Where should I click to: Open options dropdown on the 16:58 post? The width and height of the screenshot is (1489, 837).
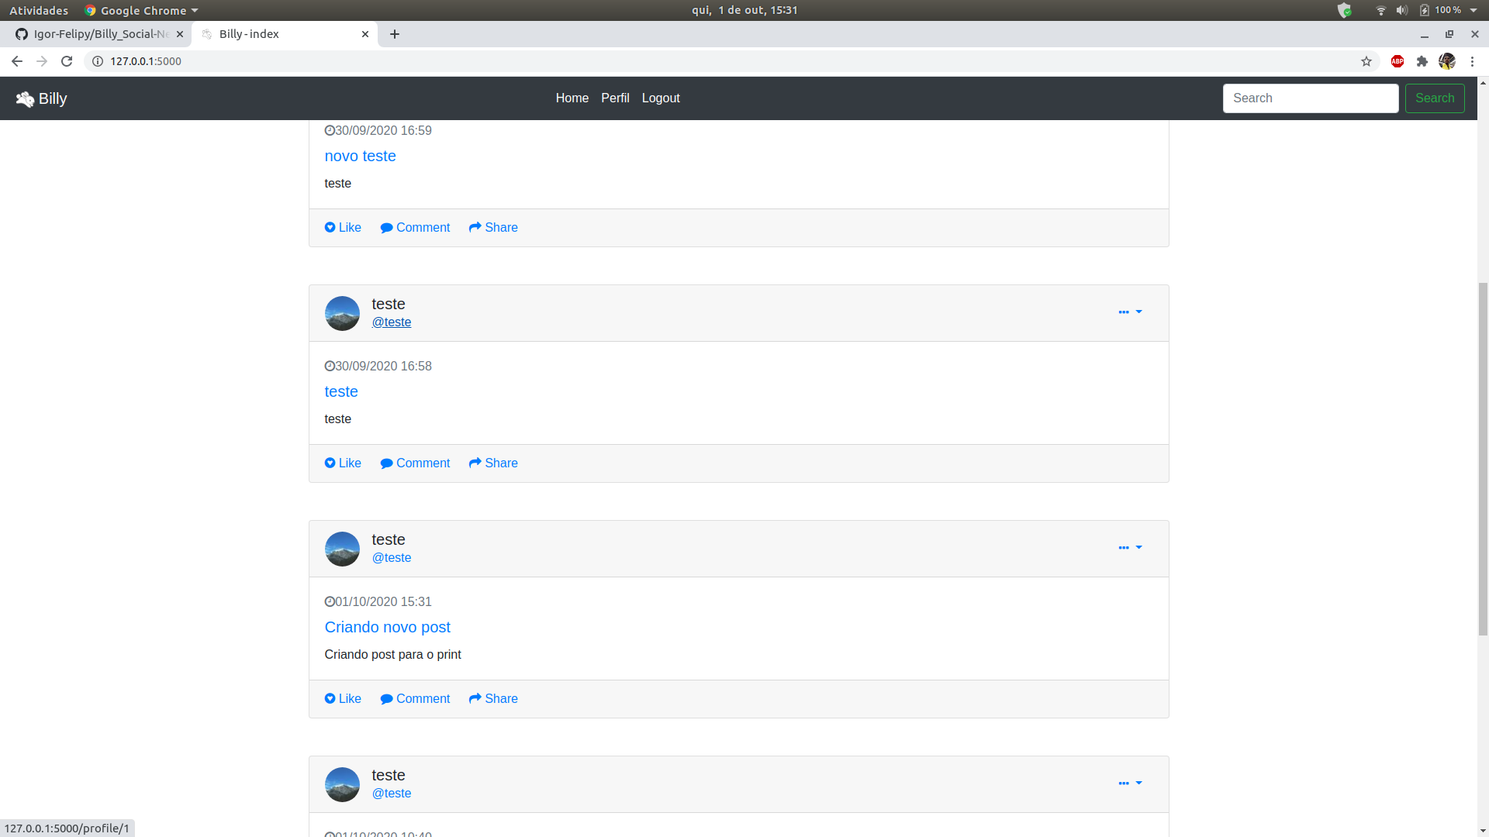[x=1130, y=312]
